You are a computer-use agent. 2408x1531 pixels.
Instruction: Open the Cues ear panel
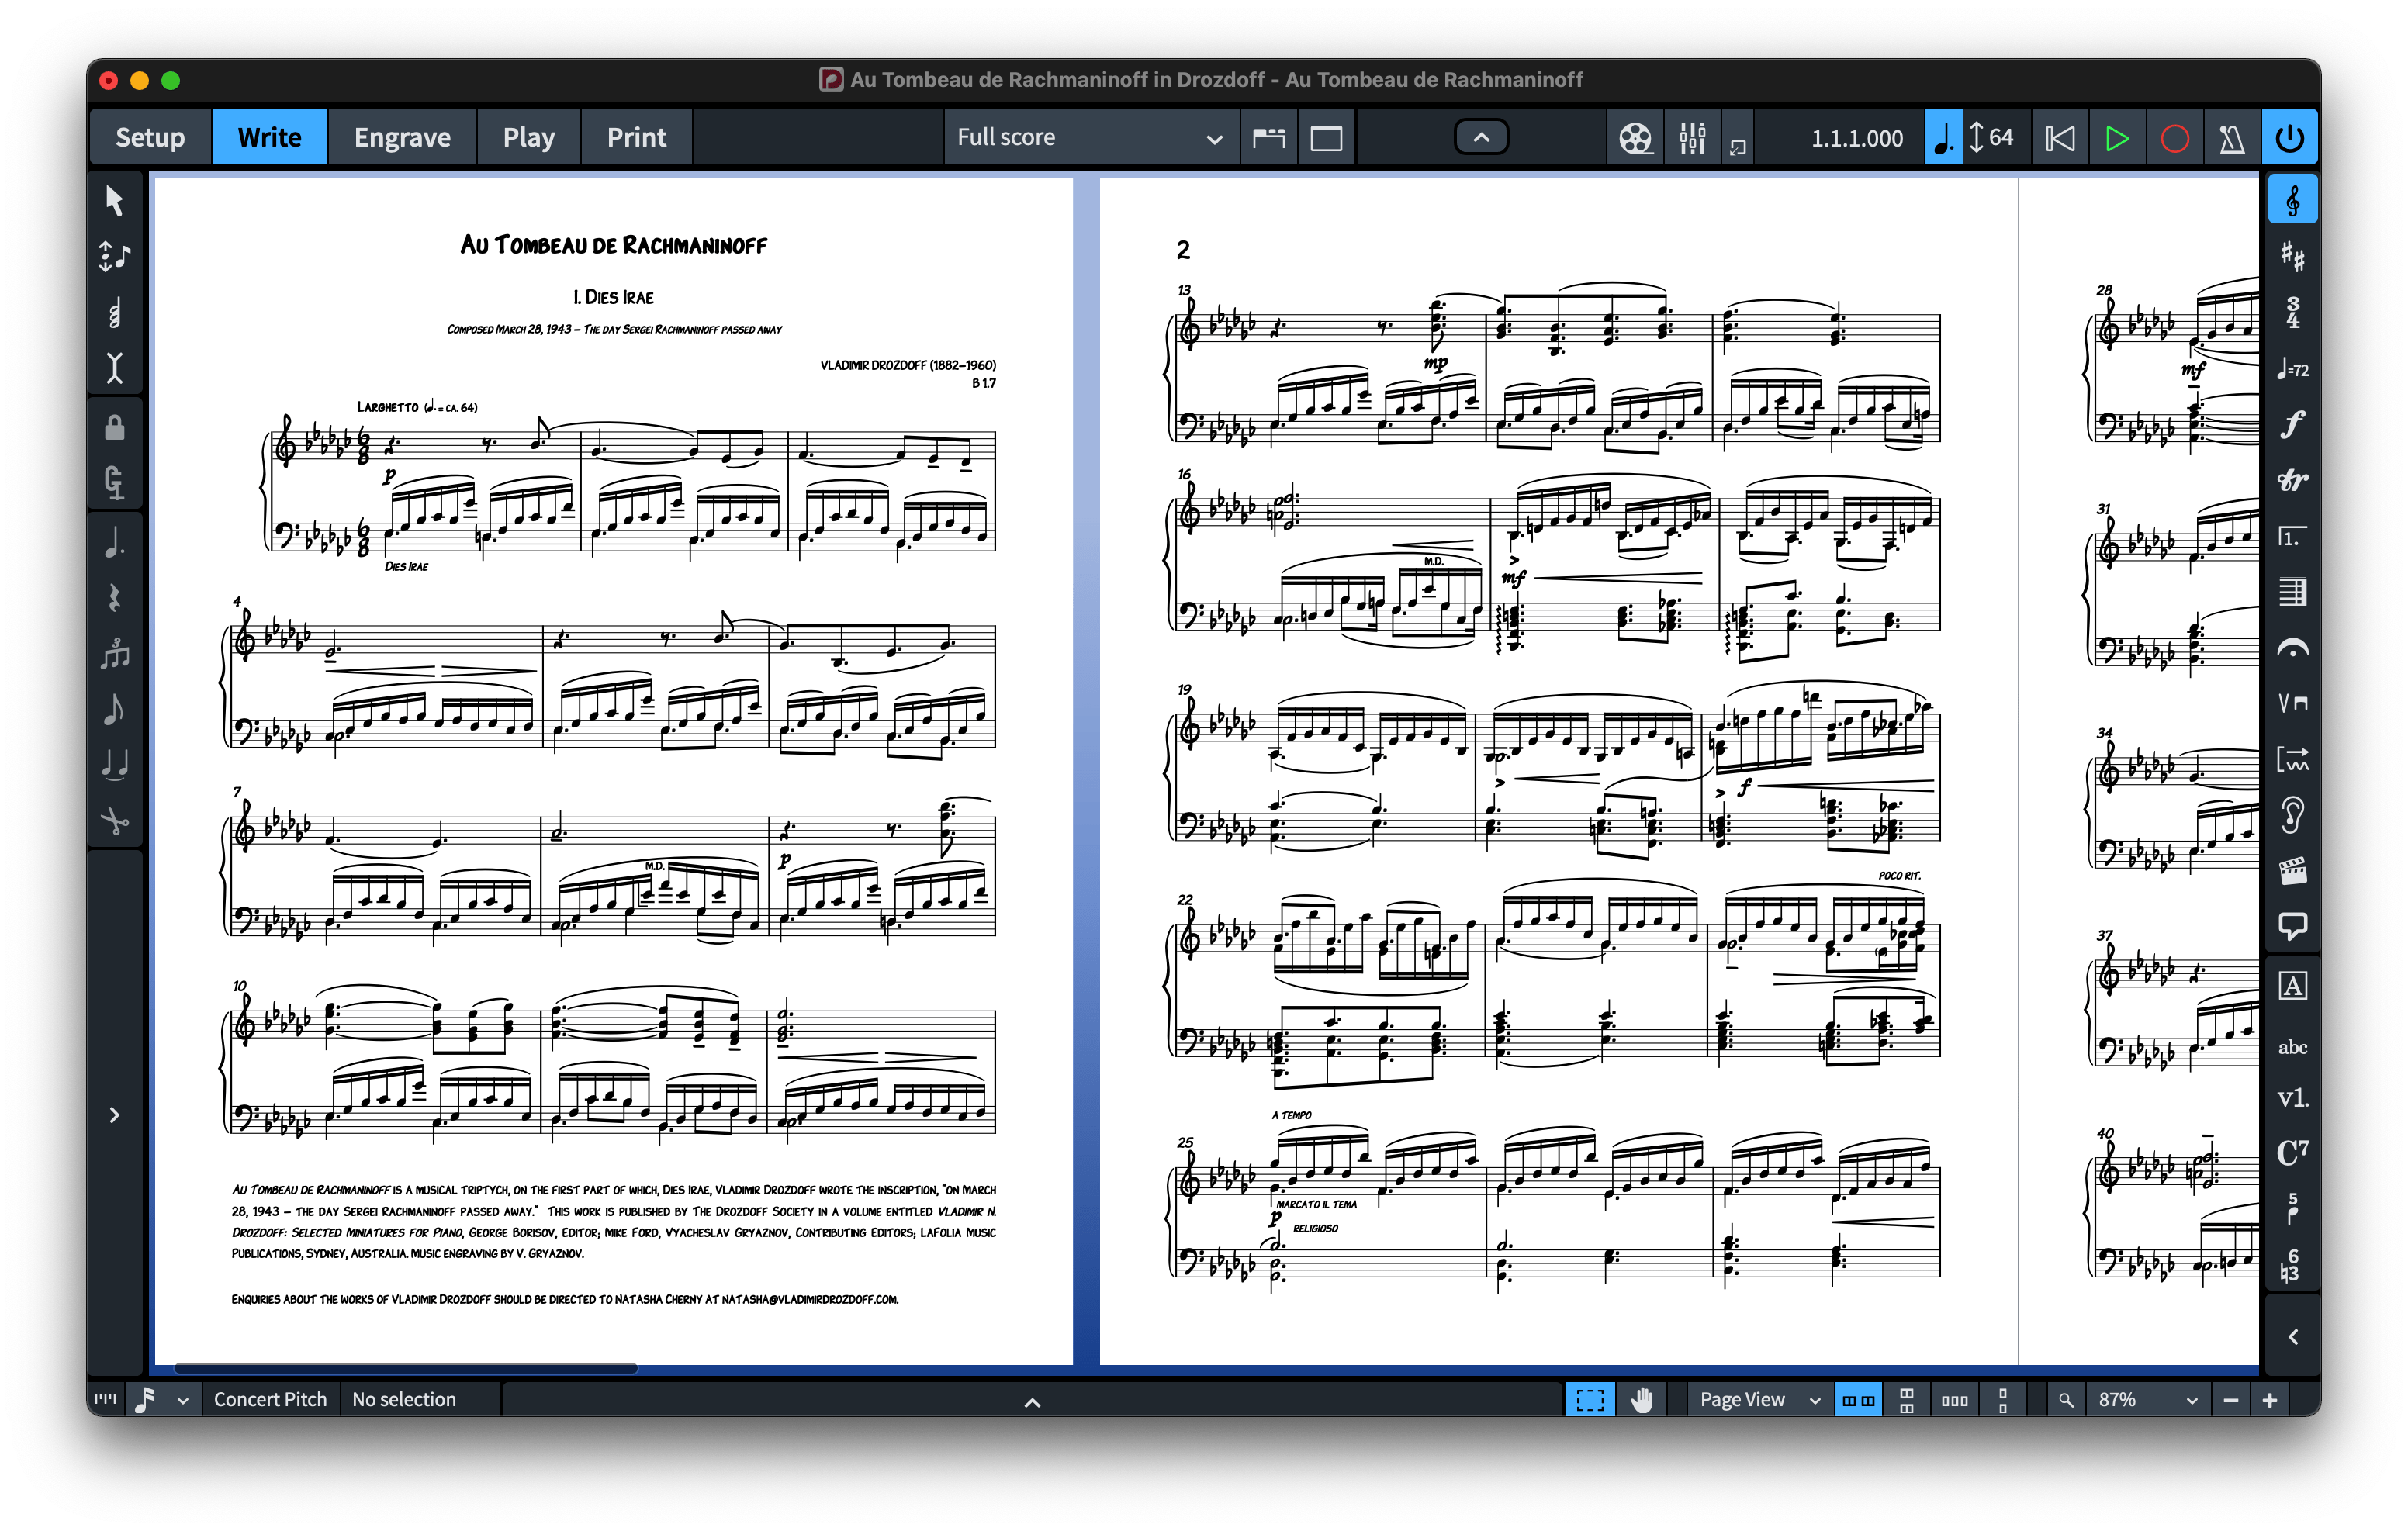coord(2292,815)
